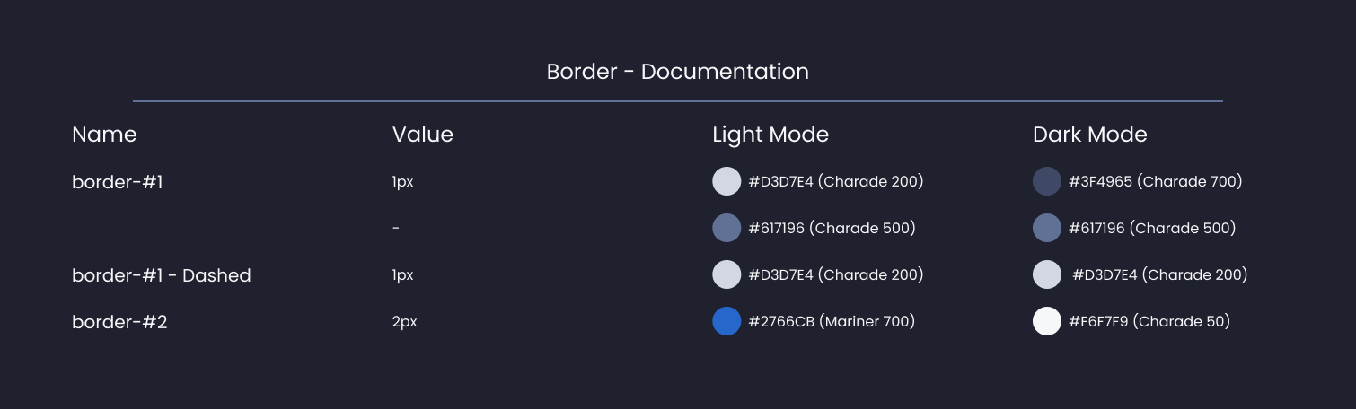
Task: Pick the Charade 50 white swatch
Action: tap(1047, 321)
